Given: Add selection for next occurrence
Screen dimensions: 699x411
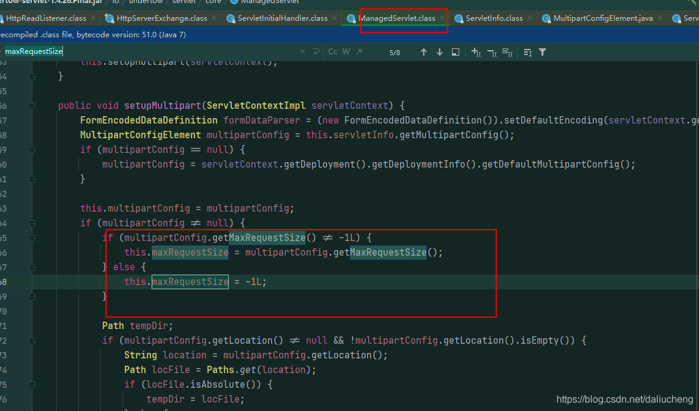Looking at the screenshot, I should [x=476, y=52].
